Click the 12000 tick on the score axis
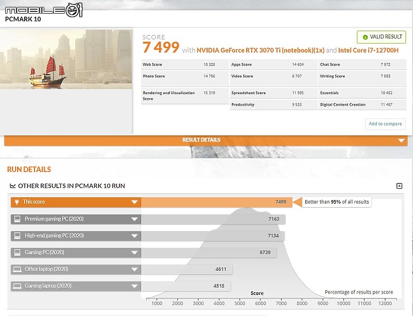Image resolution: width=413 pixels, height=316 pixels. (385, 303)
